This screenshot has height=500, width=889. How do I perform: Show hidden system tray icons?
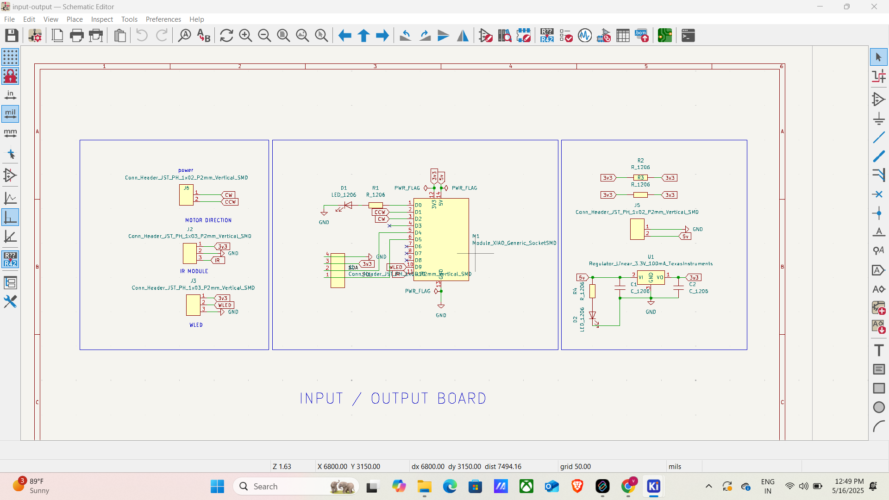click(x=708, y=487)
